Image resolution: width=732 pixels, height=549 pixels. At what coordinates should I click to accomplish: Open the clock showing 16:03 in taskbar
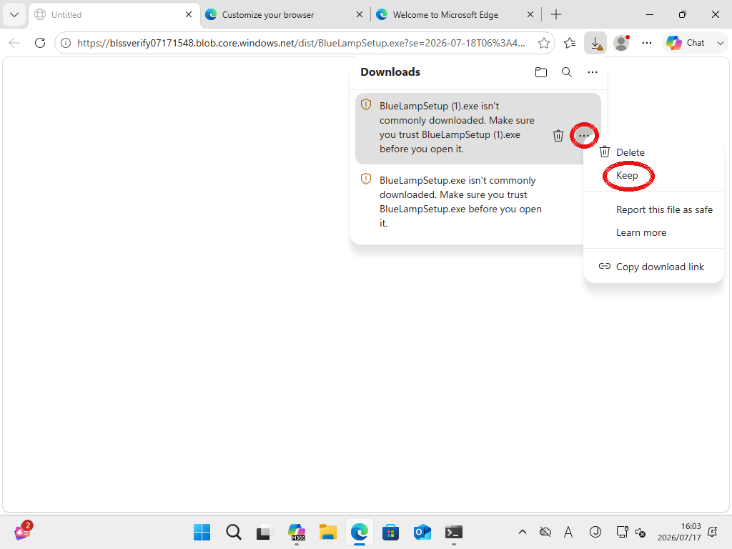[x=679, y=532]
